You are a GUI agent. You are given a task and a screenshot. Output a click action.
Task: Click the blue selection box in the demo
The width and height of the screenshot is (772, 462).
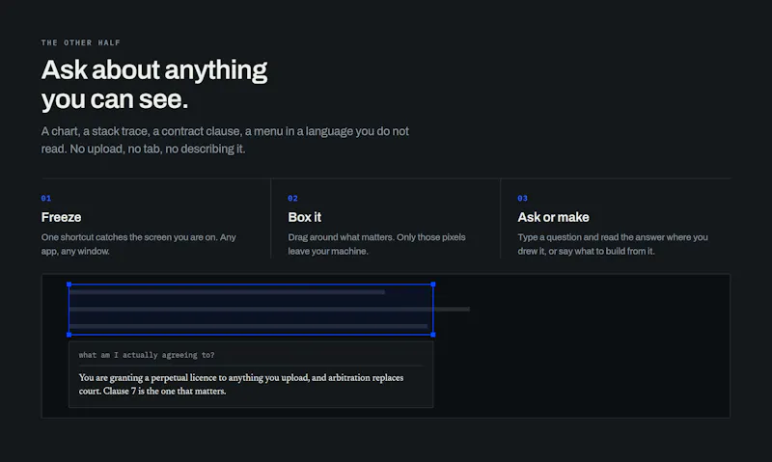(x=251, y=310)
